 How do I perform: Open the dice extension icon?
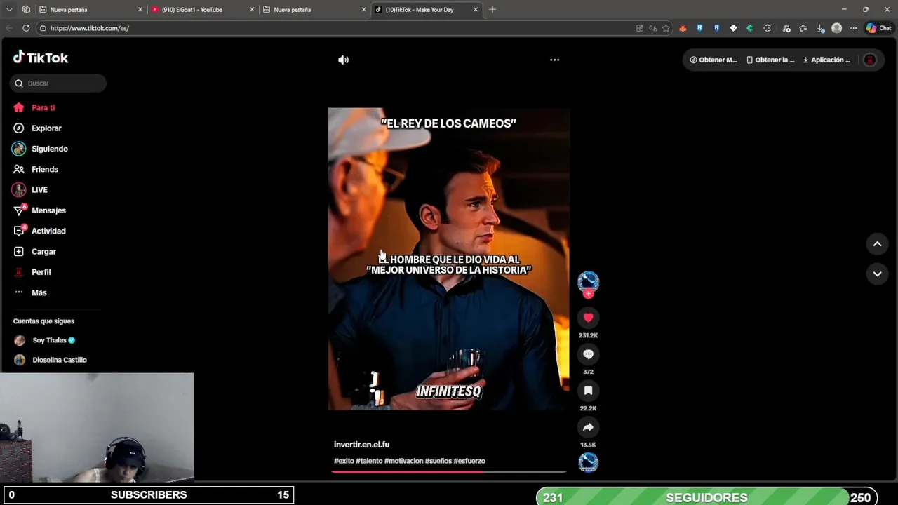click(x=733, y=28)
